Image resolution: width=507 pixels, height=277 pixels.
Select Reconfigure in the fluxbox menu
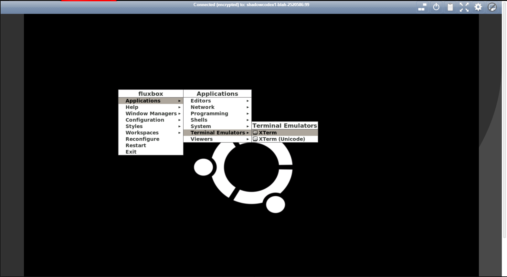(151, 139)
